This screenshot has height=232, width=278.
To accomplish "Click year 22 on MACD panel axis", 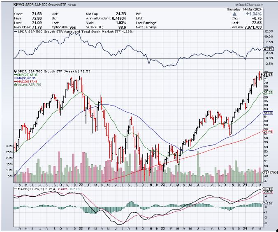I will tap(81, 229).
